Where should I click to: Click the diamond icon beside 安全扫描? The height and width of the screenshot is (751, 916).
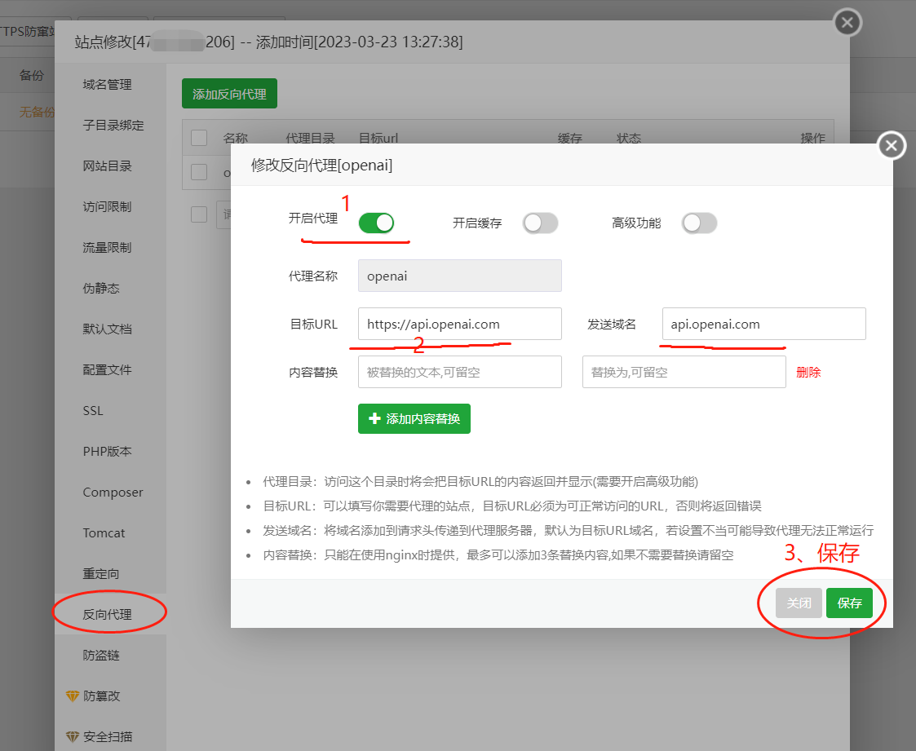tap(73, 737)
